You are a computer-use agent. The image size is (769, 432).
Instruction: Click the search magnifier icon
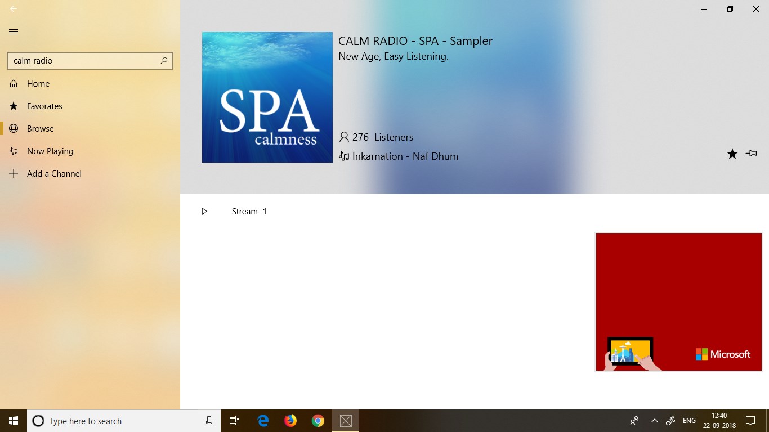pyautogui.click(x=164, y=60)
